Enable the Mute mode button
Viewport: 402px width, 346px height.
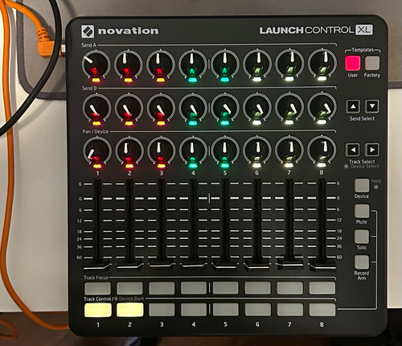pos(362,211)
